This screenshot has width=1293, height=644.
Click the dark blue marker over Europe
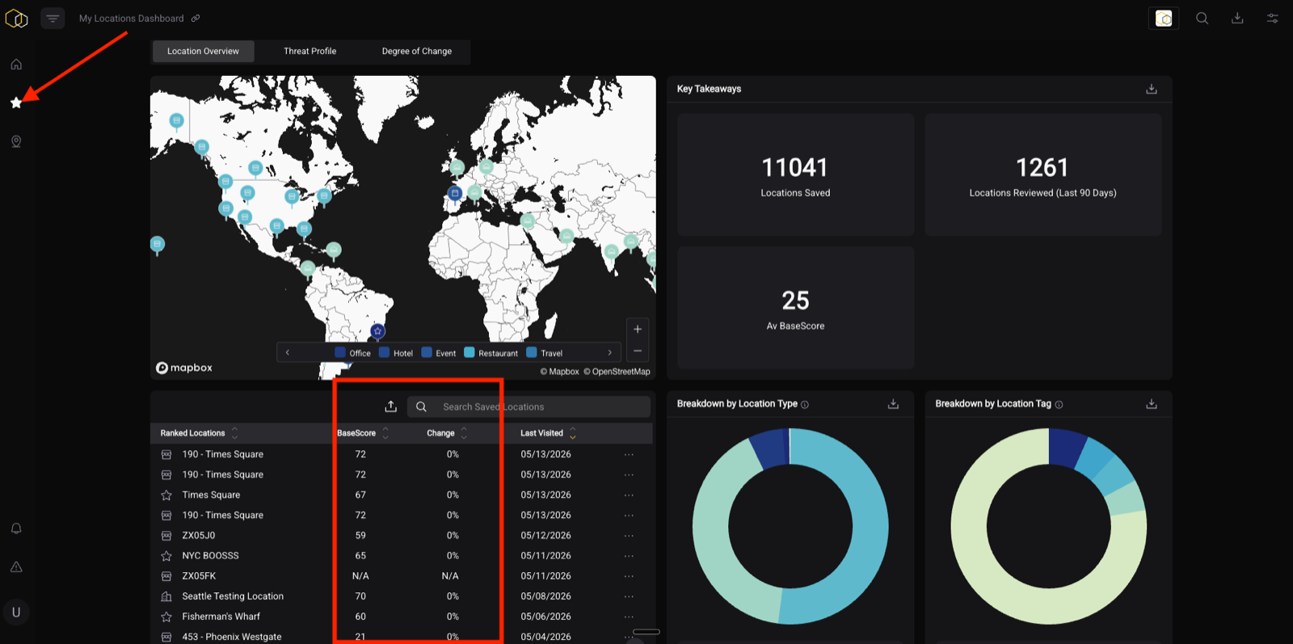click(454, 193)
